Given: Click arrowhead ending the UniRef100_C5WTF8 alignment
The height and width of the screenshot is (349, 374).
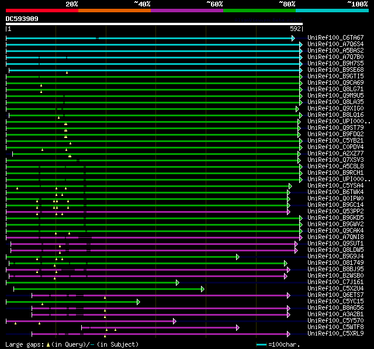Looking at the screenshot, I should (238, 328).
